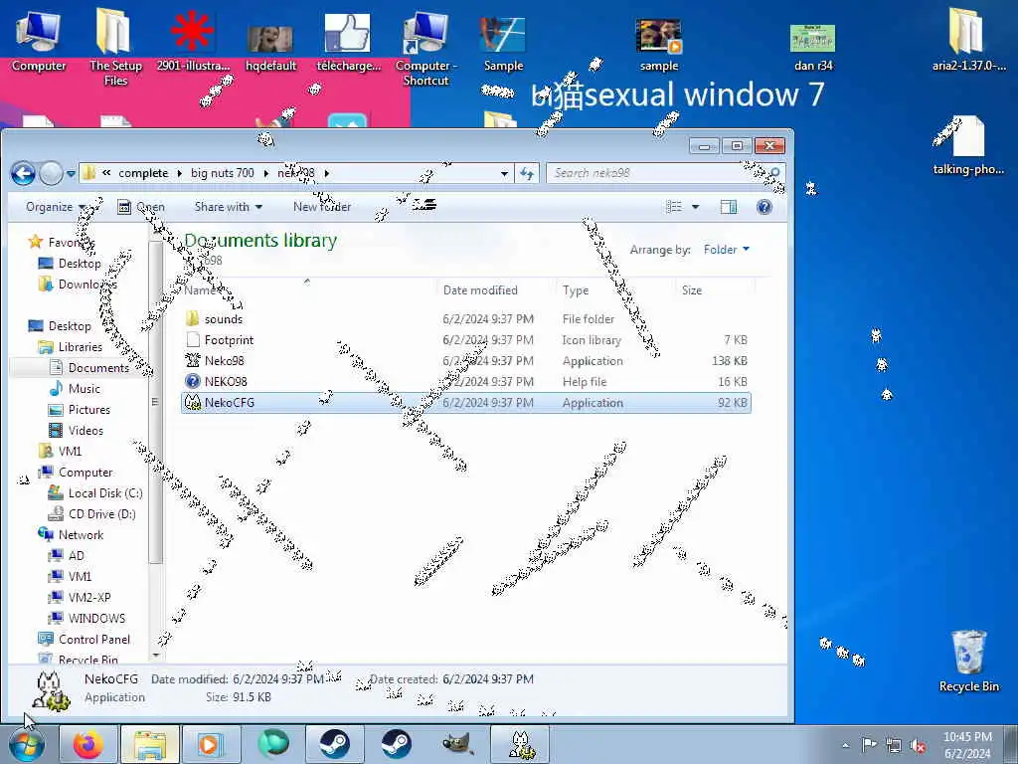
Task: Click the 'big nuts 700' breadcrumb
Action: point(222,173)
